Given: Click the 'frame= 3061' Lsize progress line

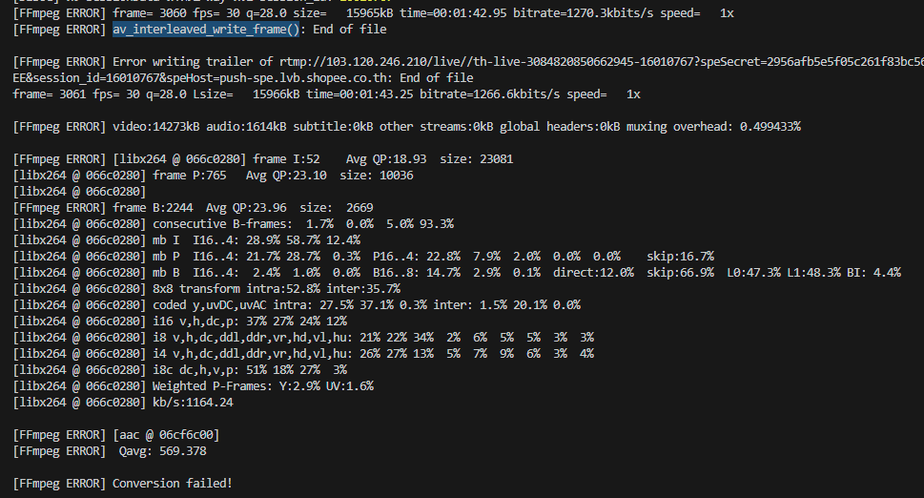Looking at the screenshot, I should 326,94.
